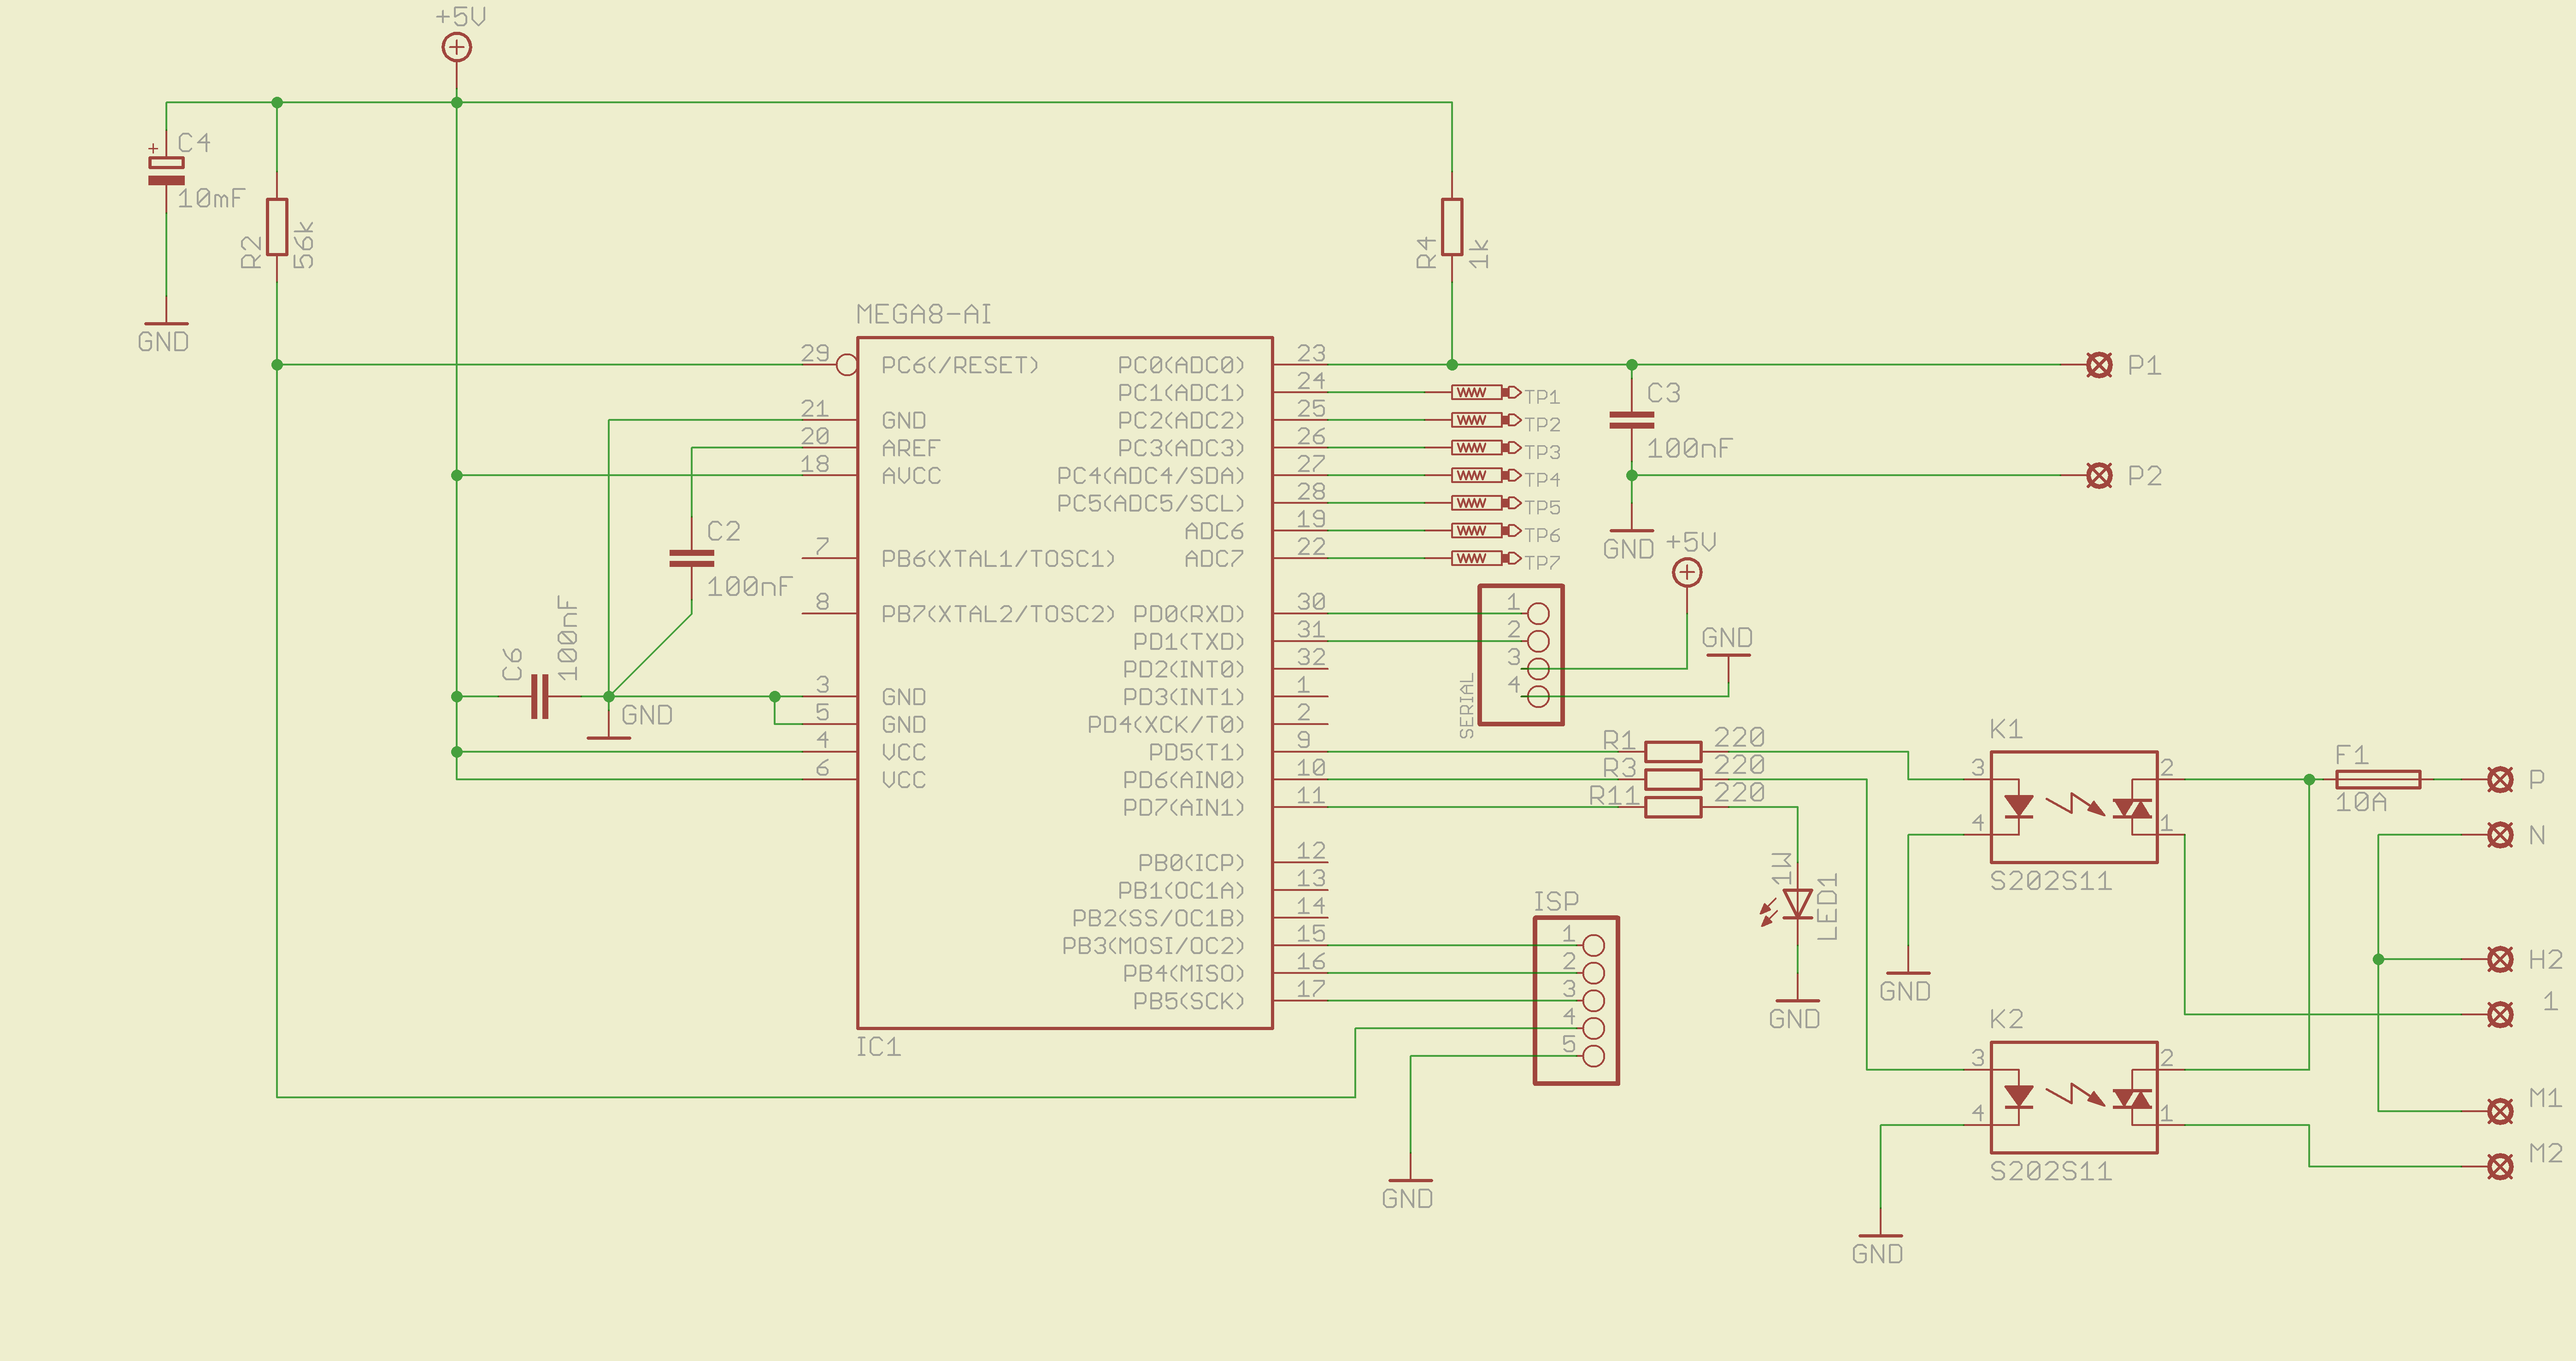Click the vertical SERIAL connector label
The image size is (2576, 1361).
pos(1467,706)
